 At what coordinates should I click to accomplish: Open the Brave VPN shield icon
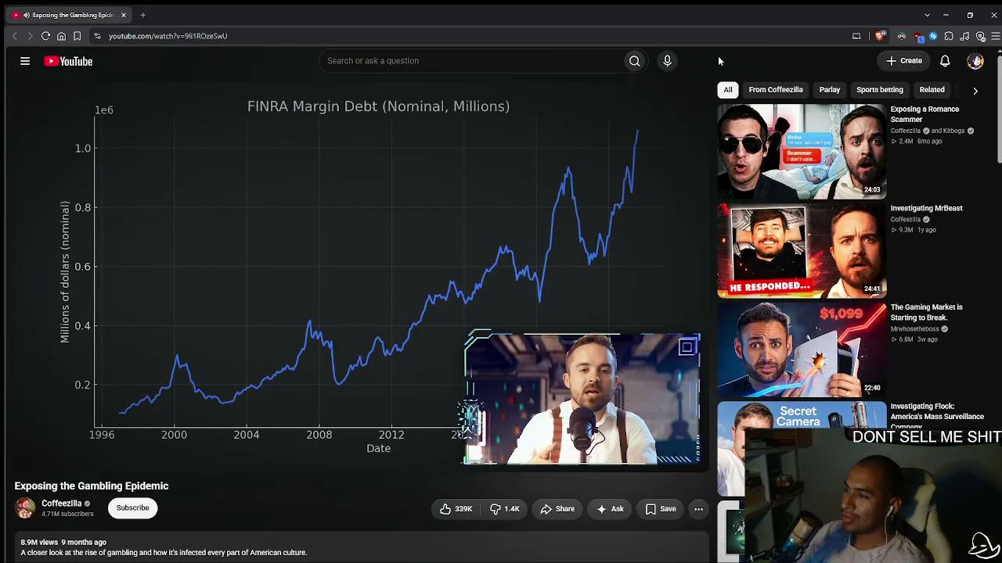pyautogui.click(x=980, y=36)
